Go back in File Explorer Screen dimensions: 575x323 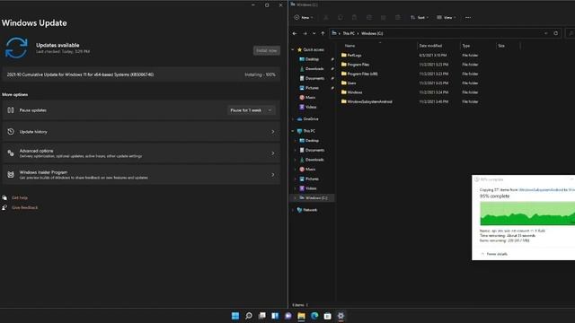(x=295, y=33)
